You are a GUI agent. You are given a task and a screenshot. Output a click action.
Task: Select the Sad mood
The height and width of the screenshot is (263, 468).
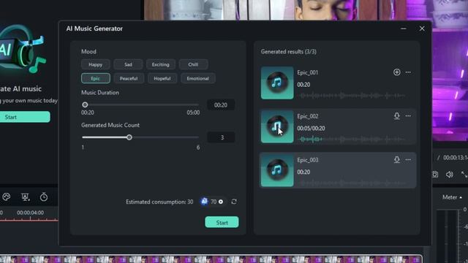128,64
